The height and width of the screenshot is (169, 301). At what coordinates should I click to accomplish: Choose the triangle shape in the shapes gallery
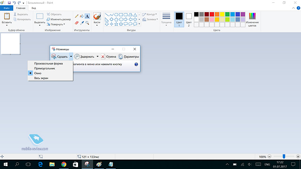point(135,15)
